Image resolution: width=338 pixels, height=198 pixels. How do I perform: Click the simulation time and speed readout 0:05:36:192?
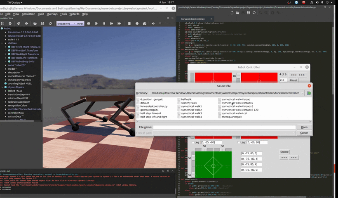tap(70, 24)
